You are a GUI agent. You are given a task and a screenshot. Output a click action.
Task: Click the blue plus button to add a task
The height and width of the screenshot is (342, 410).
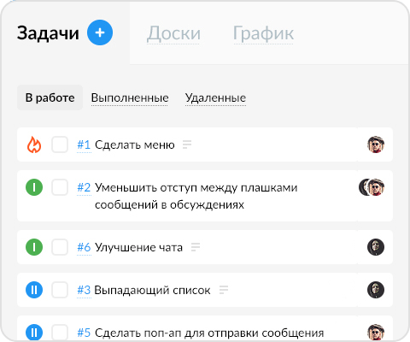(x=100, y=32)
